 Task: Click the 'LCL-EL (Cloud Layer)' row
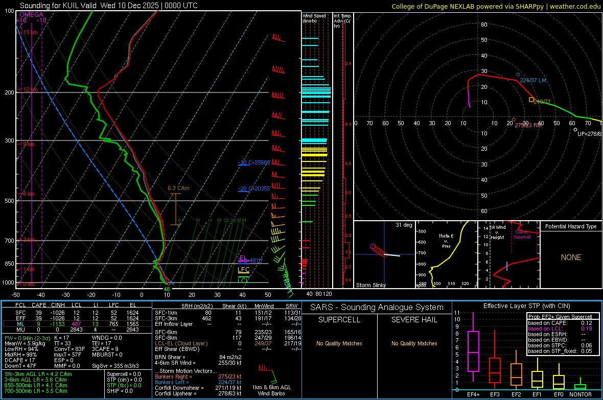tap(228, 343)
